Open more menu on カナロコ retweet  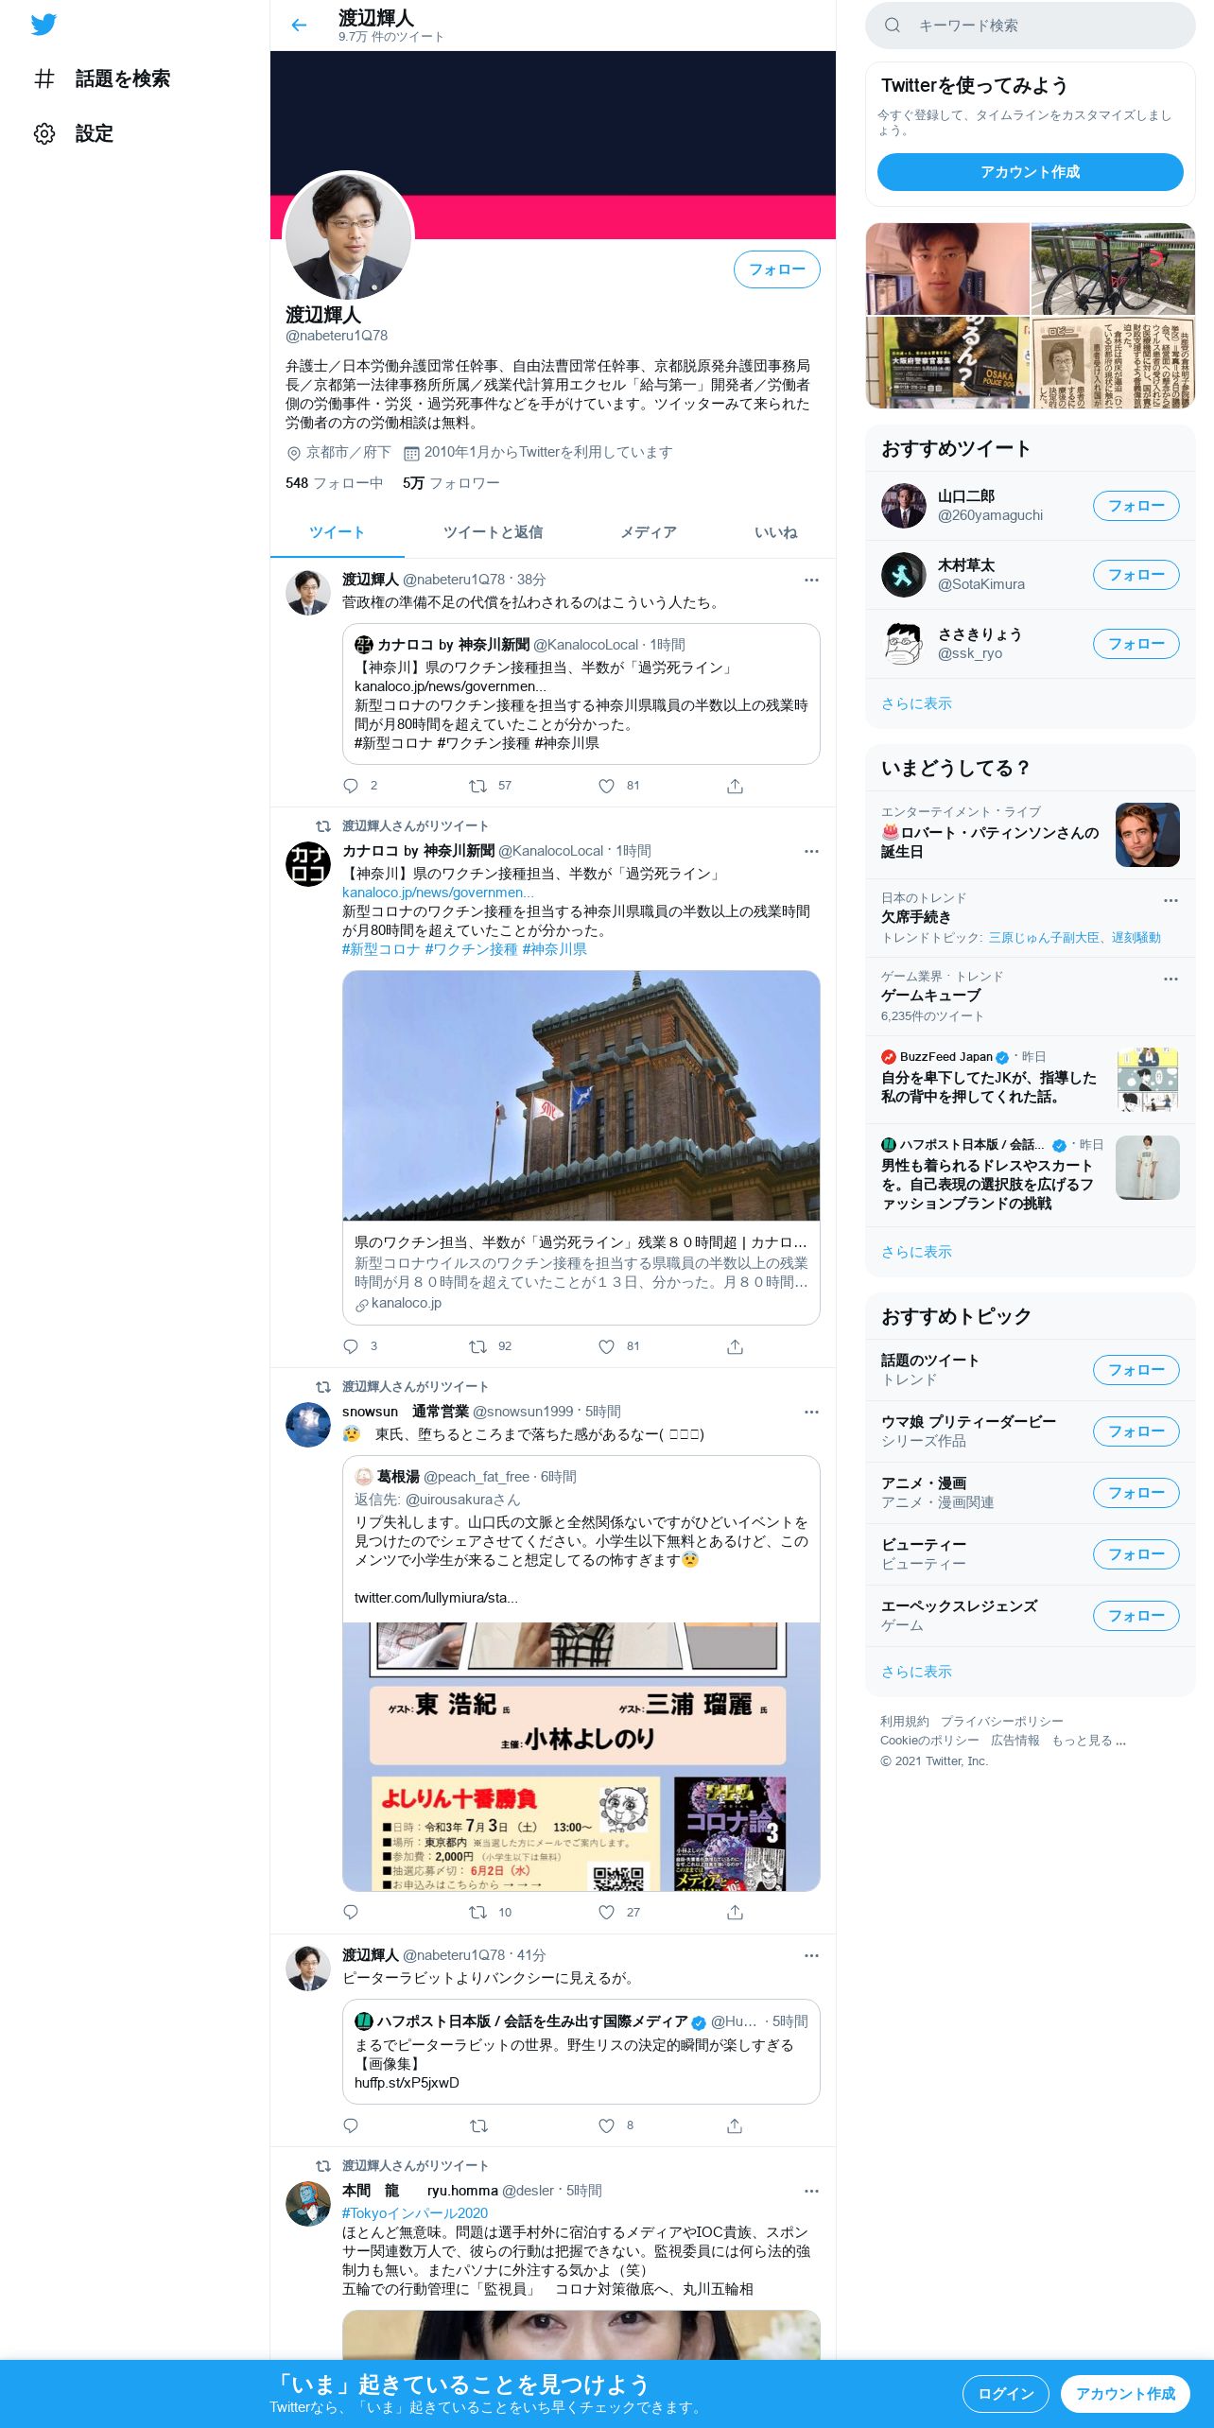(x=811, y=851)
